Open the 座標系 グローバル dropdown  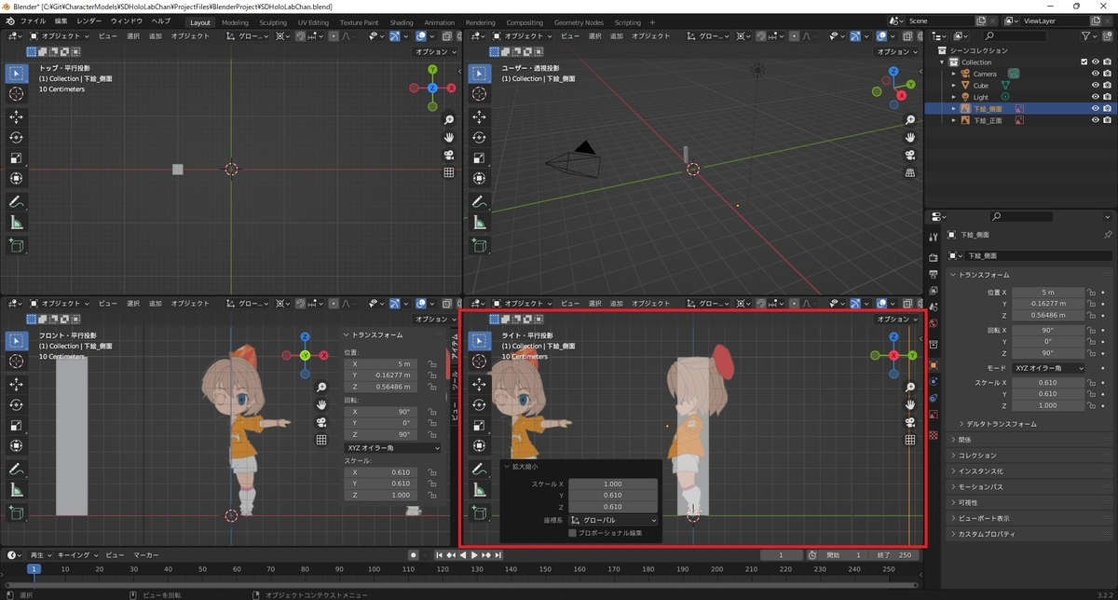click(613, 520)
